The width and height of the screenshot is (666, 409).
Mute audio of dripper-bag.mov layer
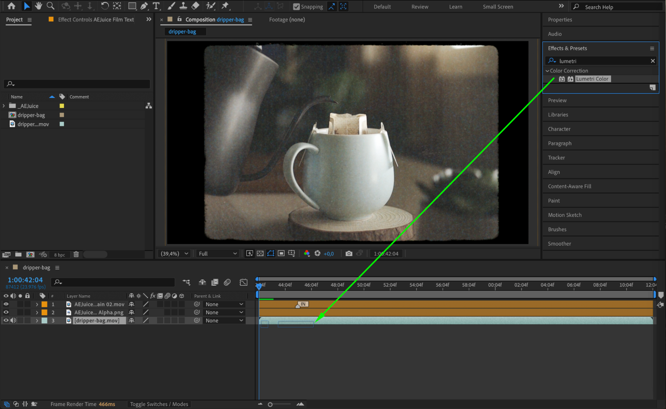point(13,320)
